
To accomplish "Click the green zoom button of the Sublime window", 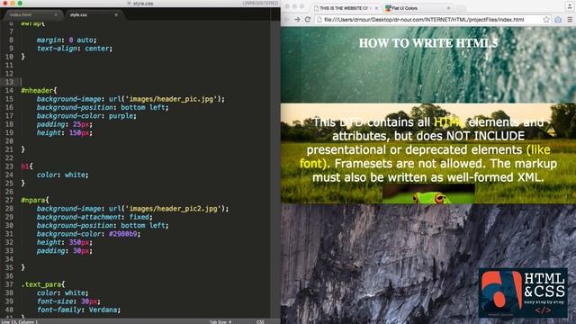I will [x=20, y=3].
